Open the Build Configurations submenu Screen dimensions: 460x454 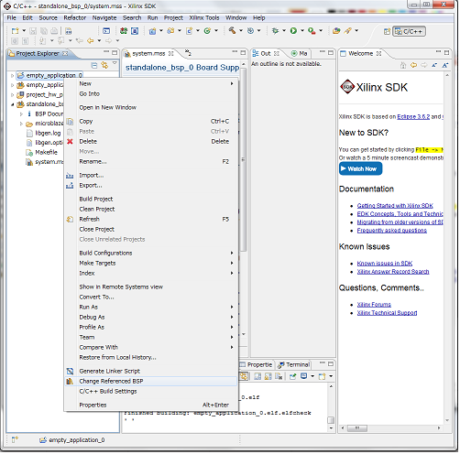click(x=232, y=254)
